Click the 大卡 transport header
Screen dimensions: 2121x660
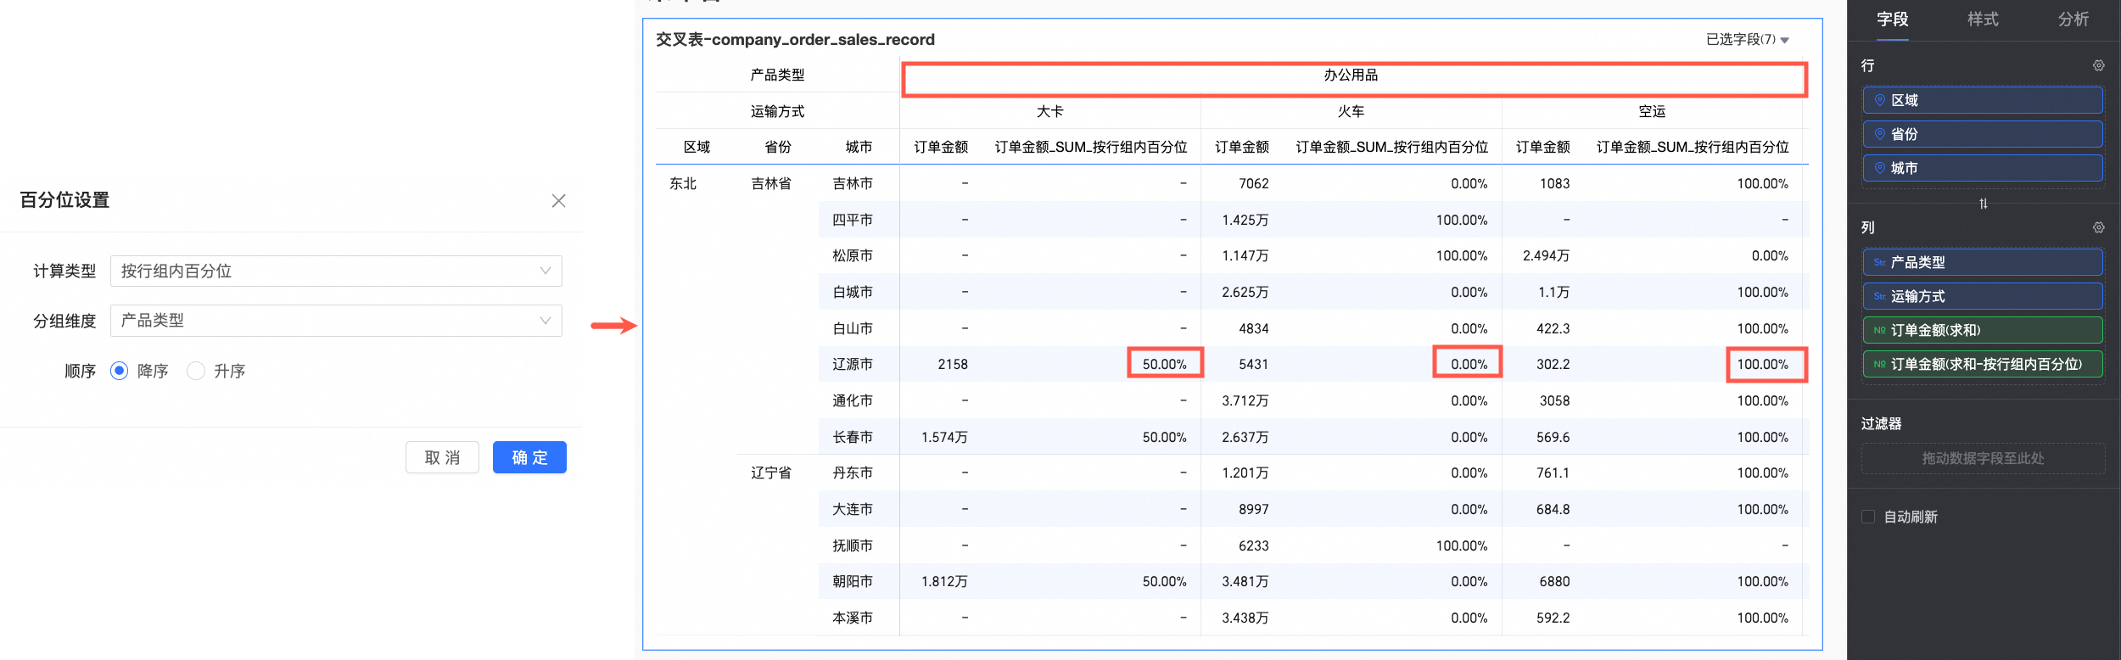tap(1049, 111)
